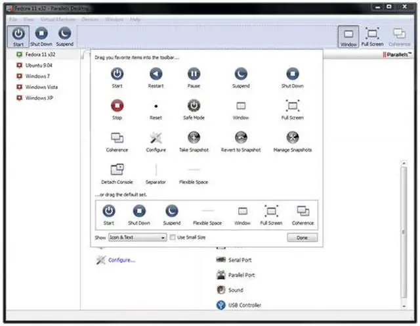This screenshot has height=326, width=420.
Task: Click the vertical scrollbar down arrow
Action: (404, 306)
